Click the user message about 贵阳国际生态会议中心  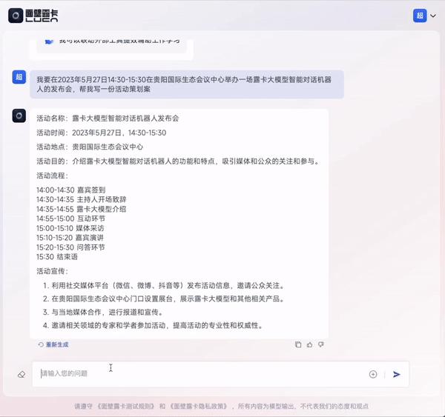pos(187,84)
